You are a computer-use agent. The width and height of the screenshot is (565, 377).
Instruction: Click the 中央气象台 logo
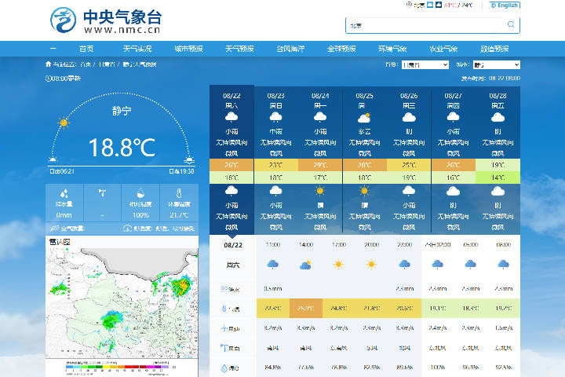[106, 20]
